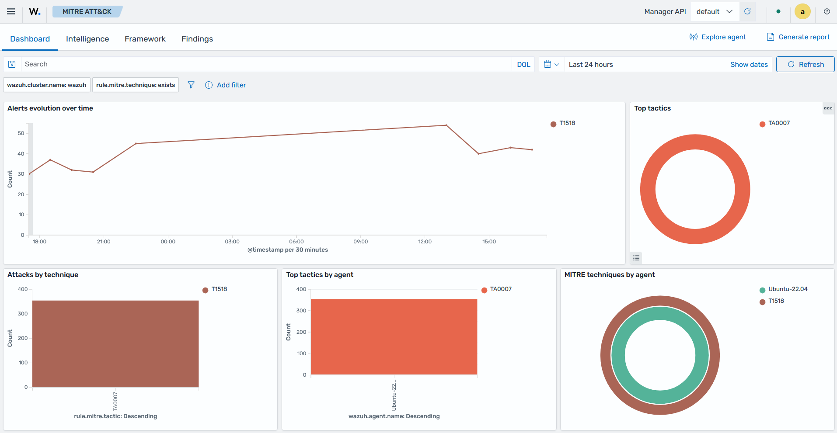837x433 pixels.
Task: Click Generate report
Action: 798,37
